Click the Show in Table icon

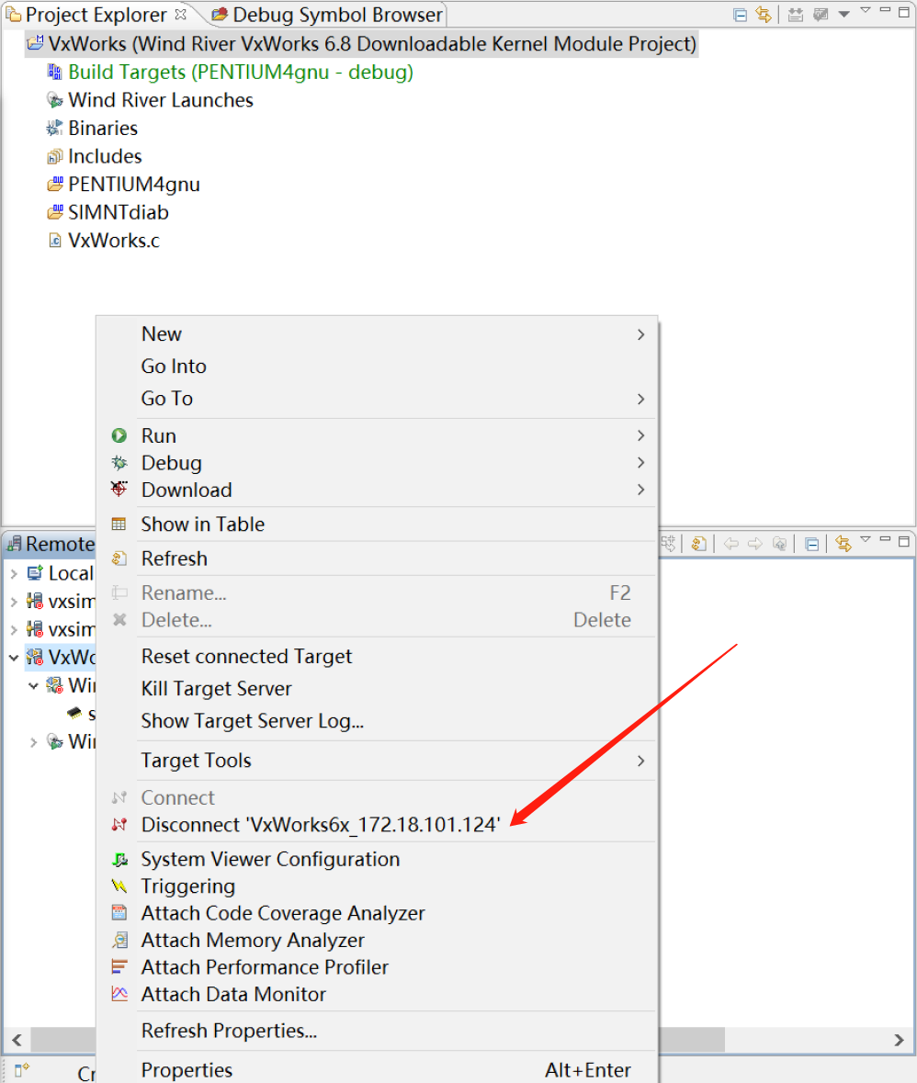coord(119,525)
